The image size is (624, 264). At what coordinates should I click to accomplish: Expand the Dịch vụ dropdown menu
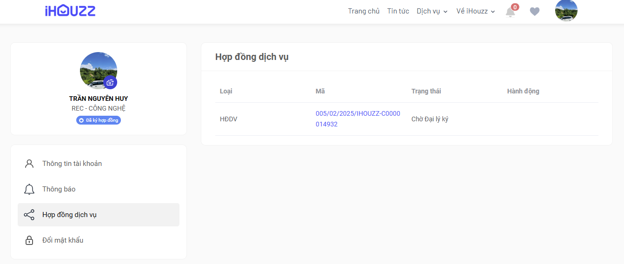click(432, 11)
